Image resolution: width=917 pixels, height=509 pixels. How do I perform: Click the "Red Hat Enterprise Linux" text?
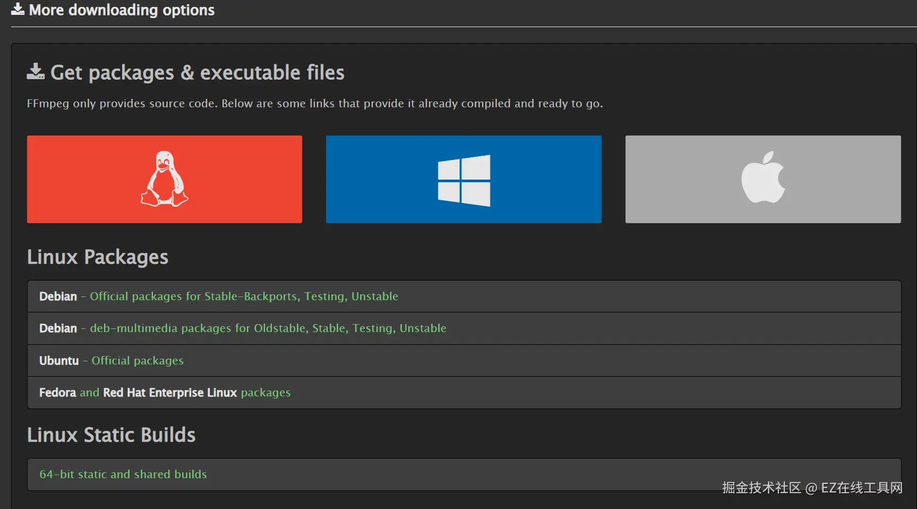pos(170,393)
